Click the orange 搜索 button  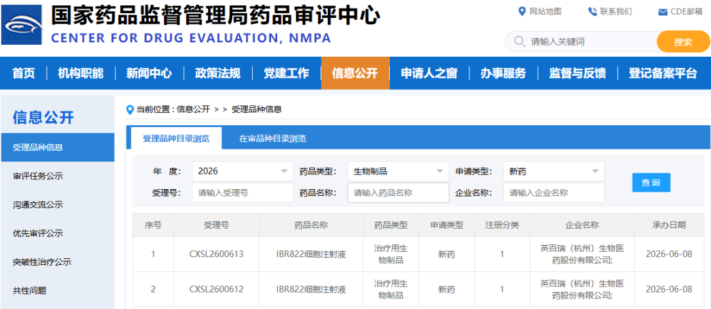click(683, 42)
